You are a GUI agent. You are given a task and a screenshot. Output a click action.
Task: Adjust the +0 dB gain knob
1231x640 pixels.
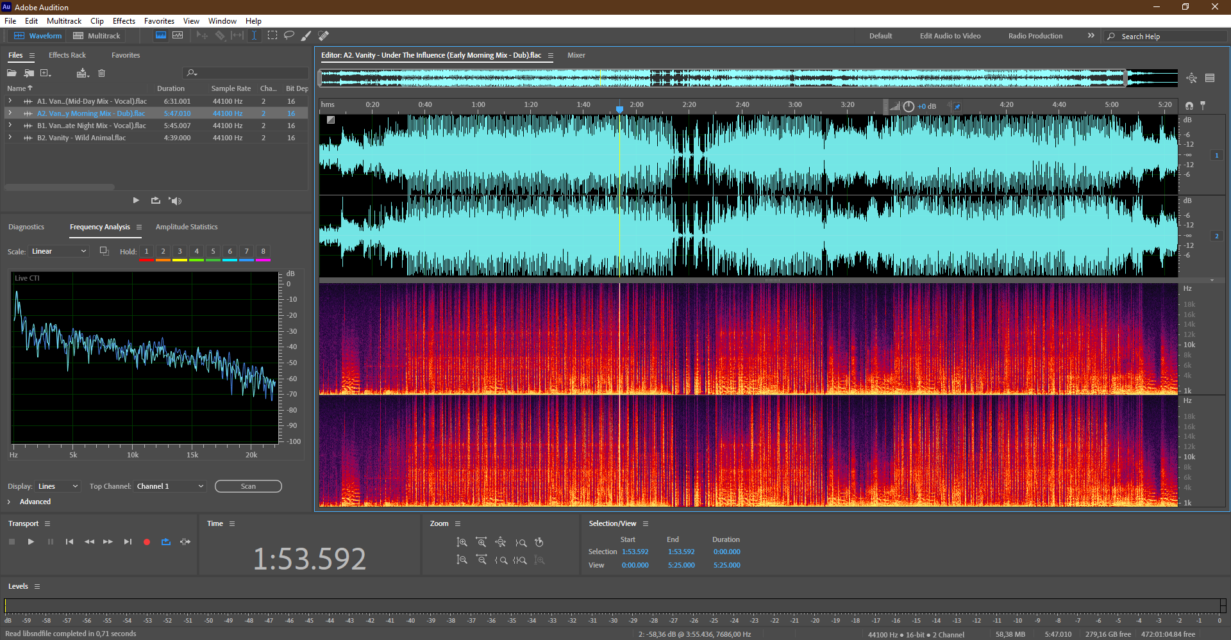click(x=909, y=106)
